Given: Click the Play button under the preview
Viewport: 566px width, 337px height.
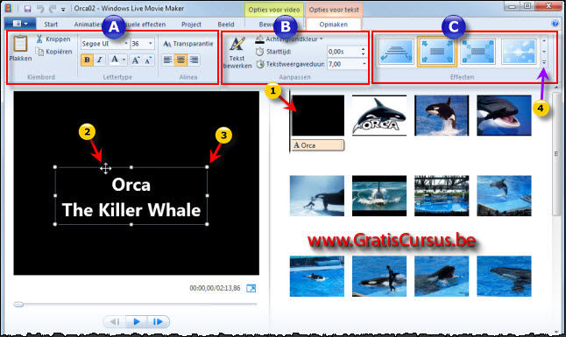Looking at the screenshot, I should (x=137, y=321).
